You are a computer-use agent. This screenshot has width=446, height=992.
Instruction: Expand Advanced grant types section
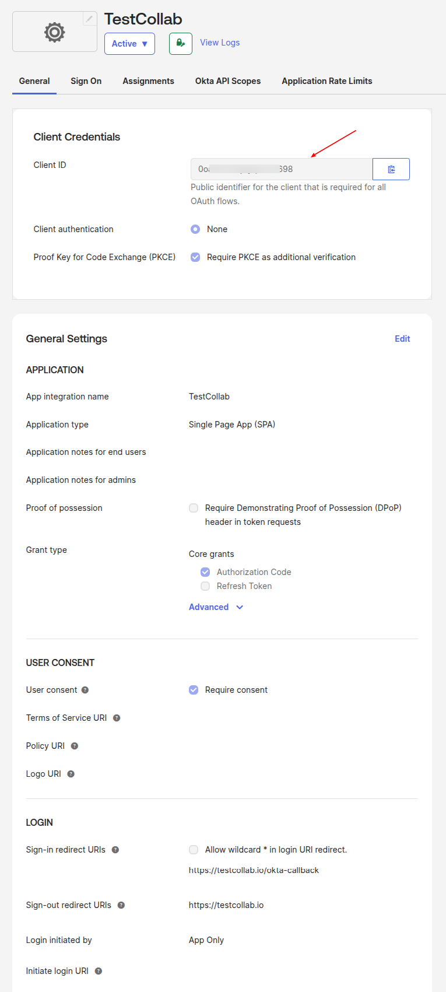pyautogui.click(x=216, y=607)
